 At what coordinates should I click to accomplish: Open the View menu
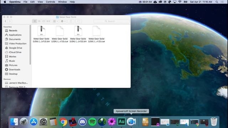pyautogui.click(x=40, y=2)
